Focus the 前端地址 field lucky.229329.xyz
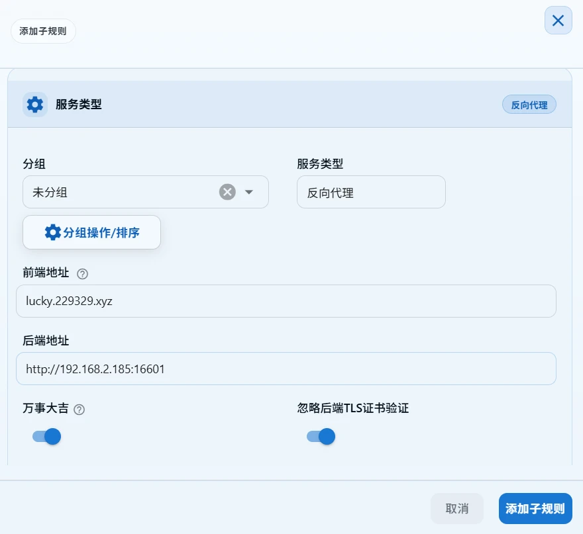The height and width of the screenshot is (534, 583). pos(286,301)
